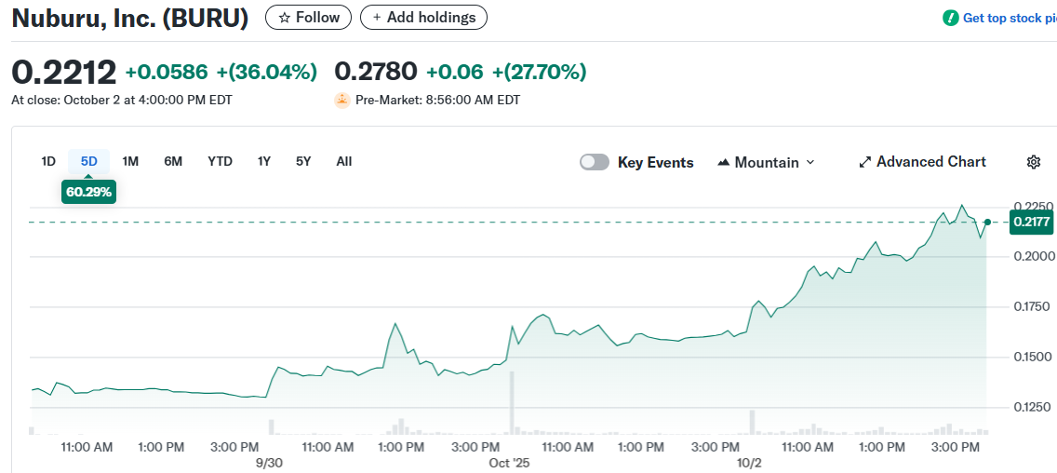Show year-to-date YTD range
Viewport: 1057px width, 473px height.
point(220,161)
